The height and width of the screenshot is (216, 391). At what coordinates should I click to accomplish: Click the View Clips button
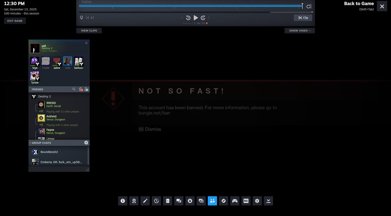tap(89, 31)
